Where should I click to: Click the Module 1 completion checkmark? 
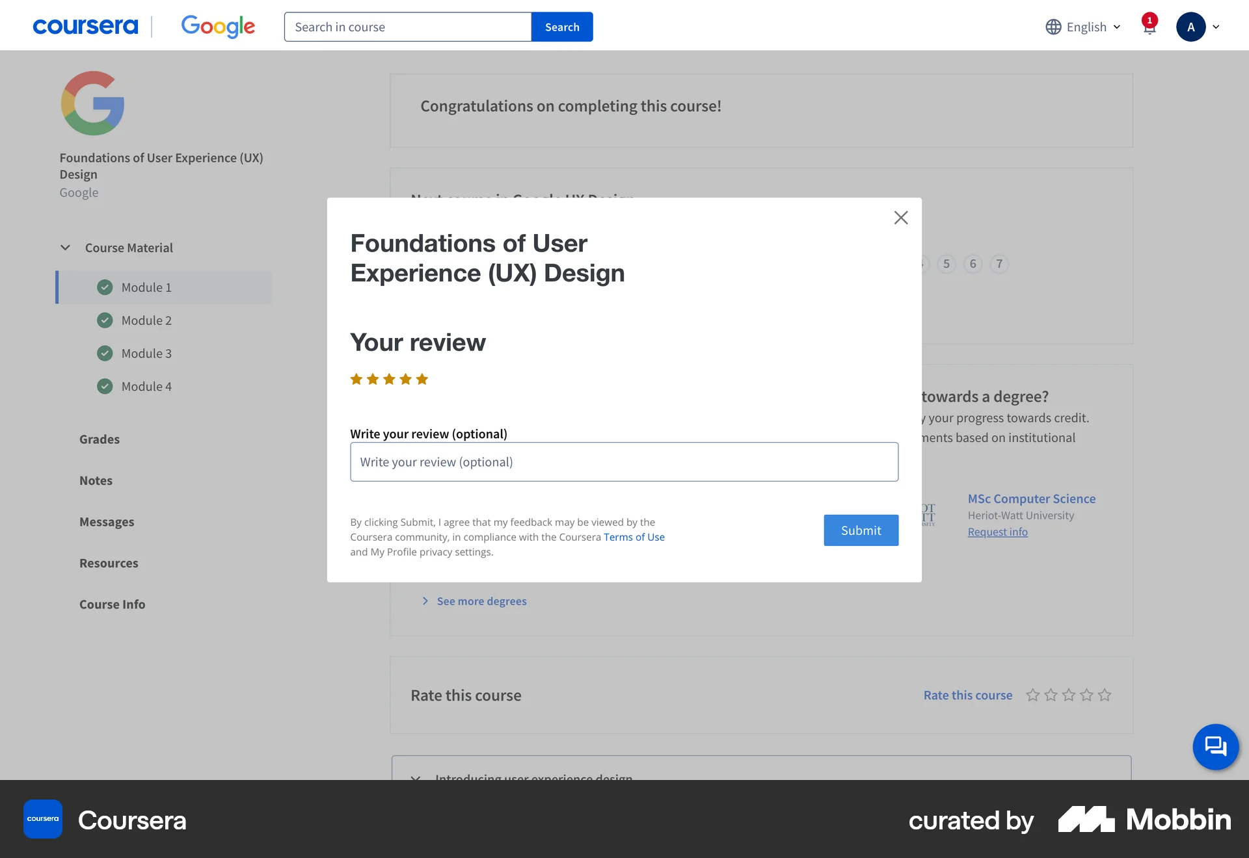[x=105, y=287]
